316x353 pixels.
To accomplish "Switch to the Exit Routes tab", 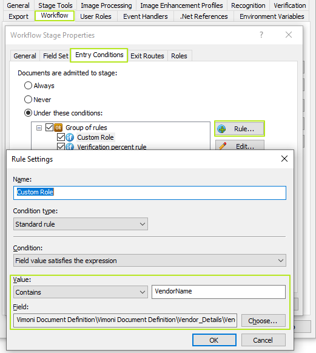I will (147, 56).
